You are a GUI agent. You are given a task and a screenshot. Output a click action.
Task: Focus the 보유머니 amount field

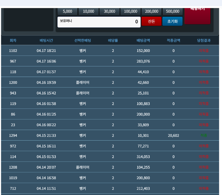(x=99, y=22)
